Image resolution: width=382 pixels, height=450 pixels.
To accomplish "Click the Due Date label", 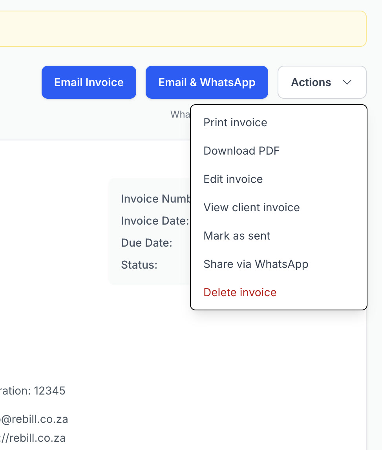I will click(146, 243).
